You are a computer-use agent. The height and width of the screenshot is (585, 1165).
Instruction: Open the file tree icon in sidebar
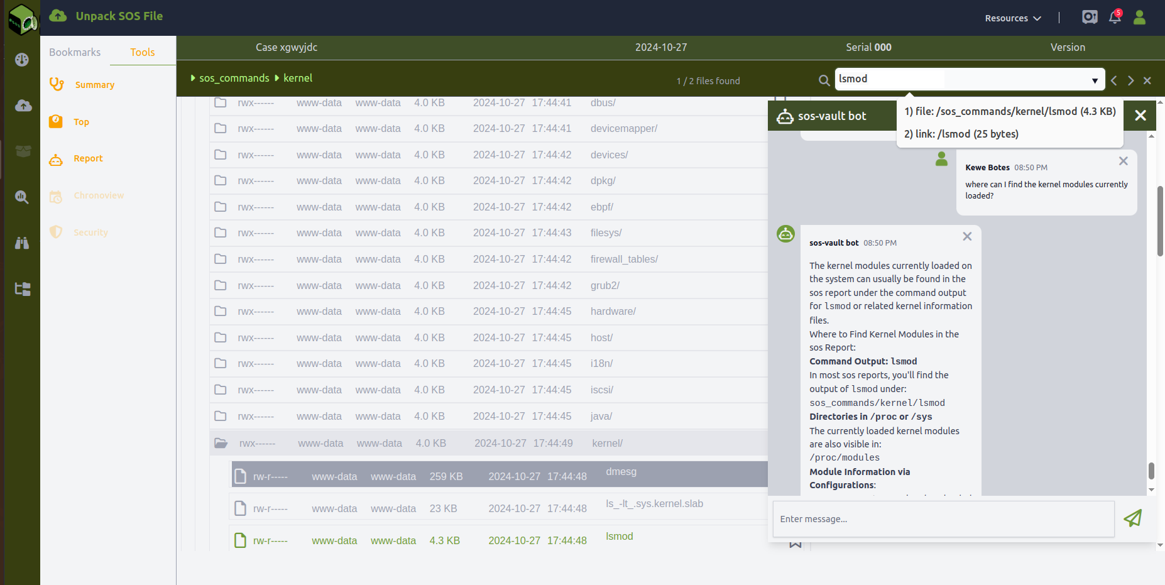pos(23,289)
